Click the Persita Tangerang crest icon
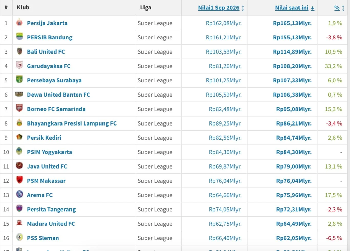 [x=19, y=209]
